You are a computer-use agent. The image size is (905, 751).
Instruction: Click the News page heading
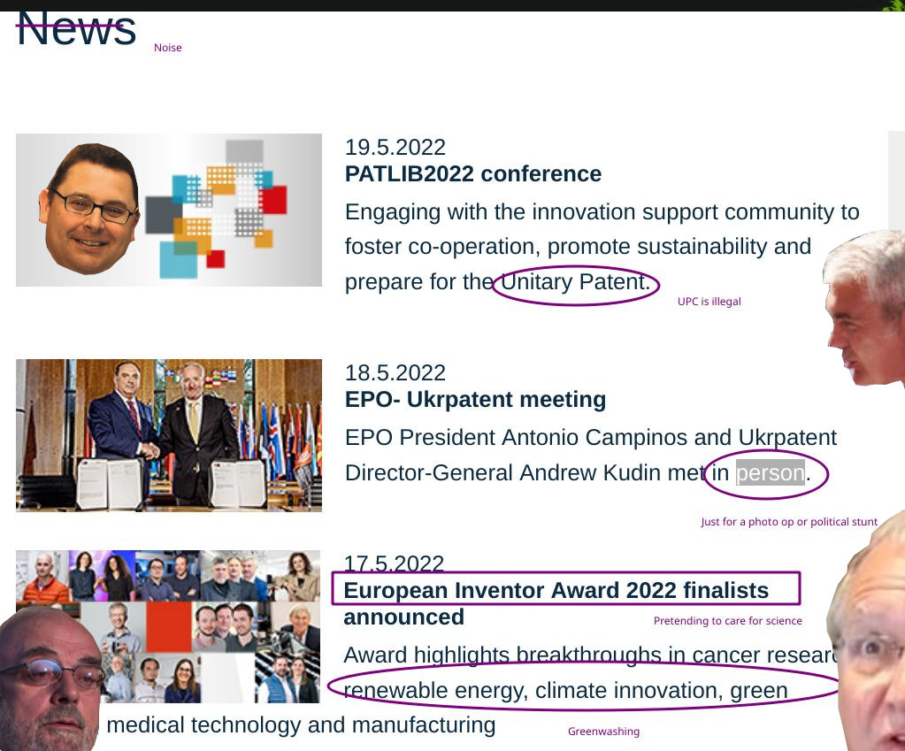tap(76, 29)
